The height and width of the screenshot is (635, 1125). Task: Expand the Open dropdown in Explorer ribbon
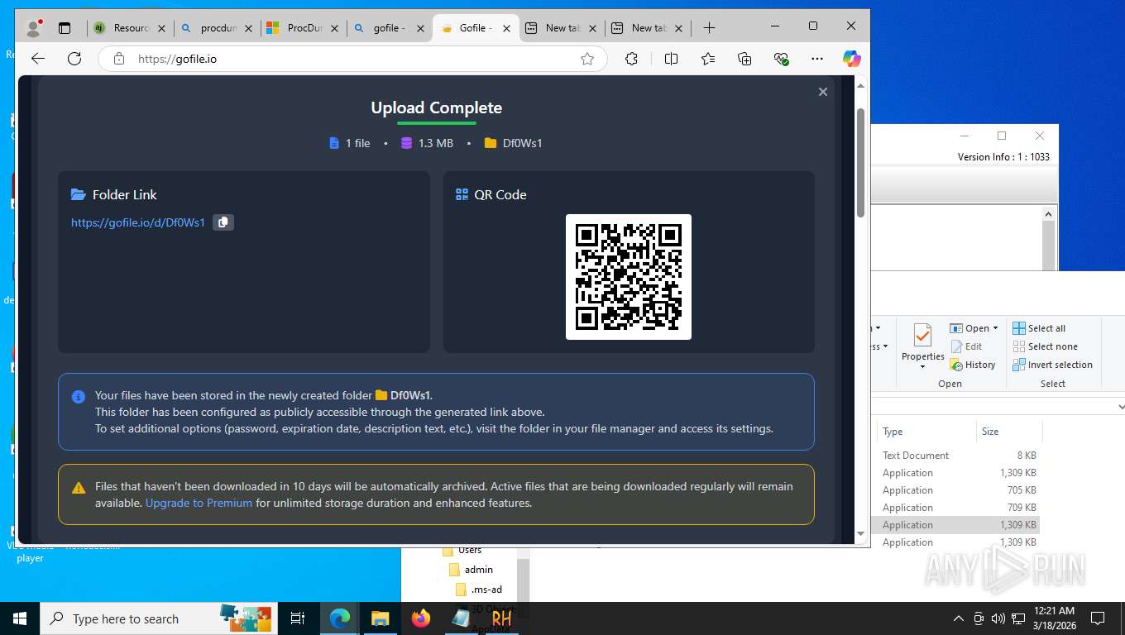(995, 328)
